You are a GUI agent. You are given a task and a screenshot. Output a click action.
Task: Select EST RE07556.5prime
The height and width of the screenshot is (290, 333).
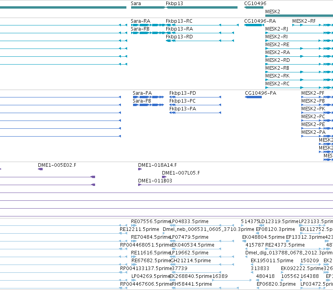point(134,225)
